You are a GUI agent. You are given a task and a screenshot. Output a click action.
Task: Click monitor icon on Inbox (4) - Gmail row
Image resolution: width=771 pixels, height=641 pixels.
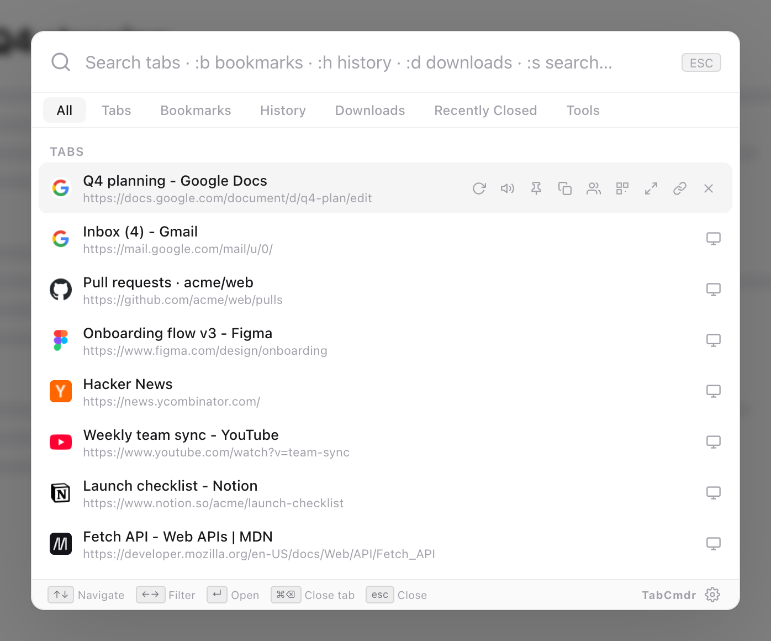pos(714,239)
